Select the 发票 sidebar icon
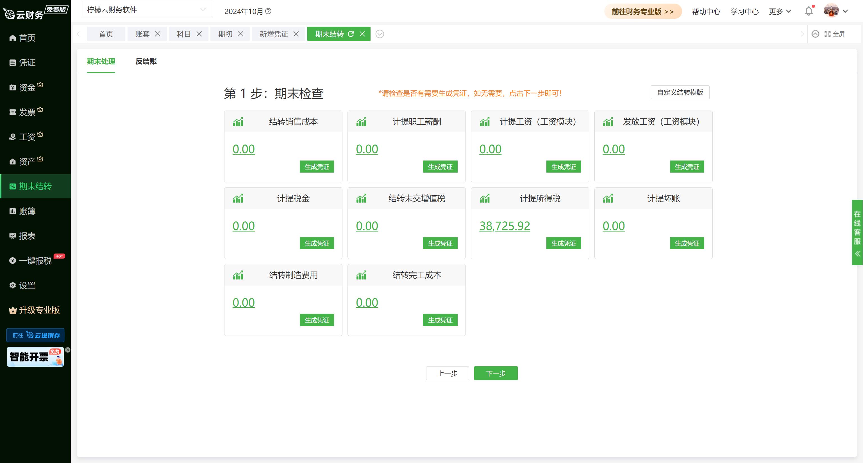This screenshot has height=463, width=863. (27, 112)
